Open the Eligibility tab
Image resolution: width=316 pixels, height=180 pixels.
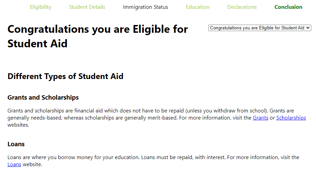(41, 7)
